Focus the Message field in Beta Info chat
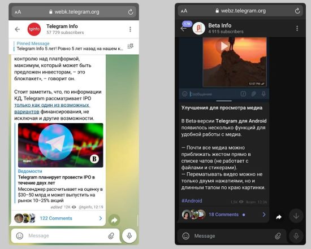 (x=232, y=236)
